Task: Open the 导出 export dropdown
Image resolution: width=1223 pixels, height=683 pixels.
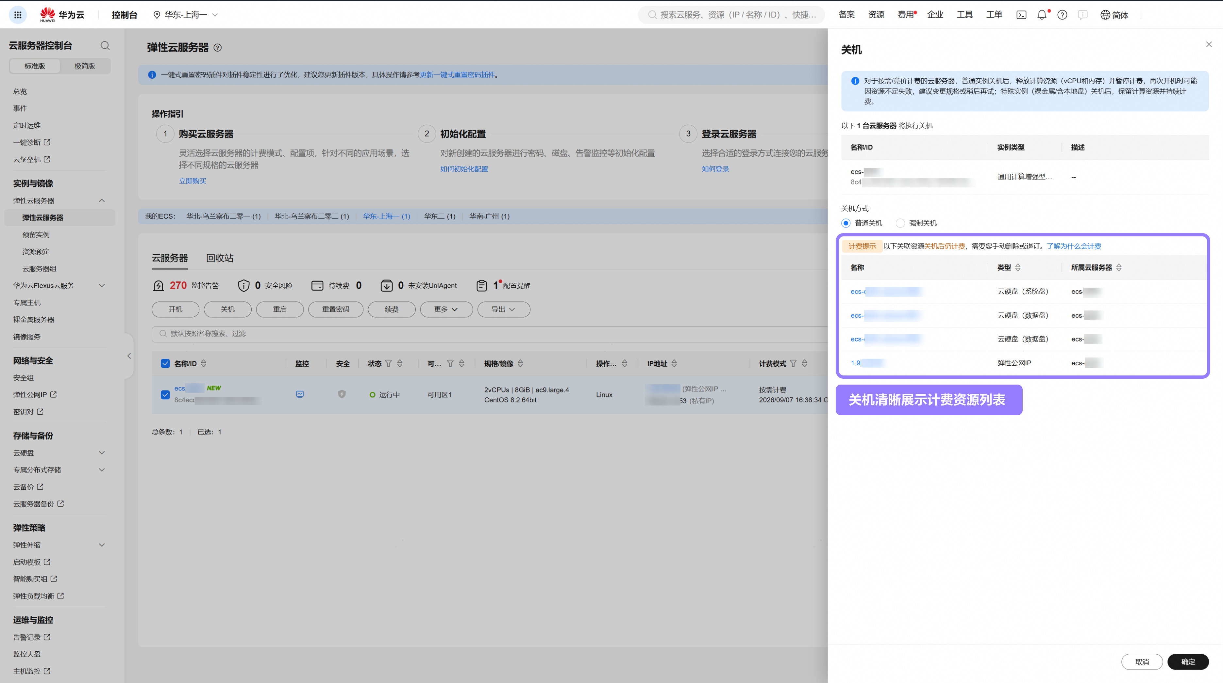Action: coord(503,309)
